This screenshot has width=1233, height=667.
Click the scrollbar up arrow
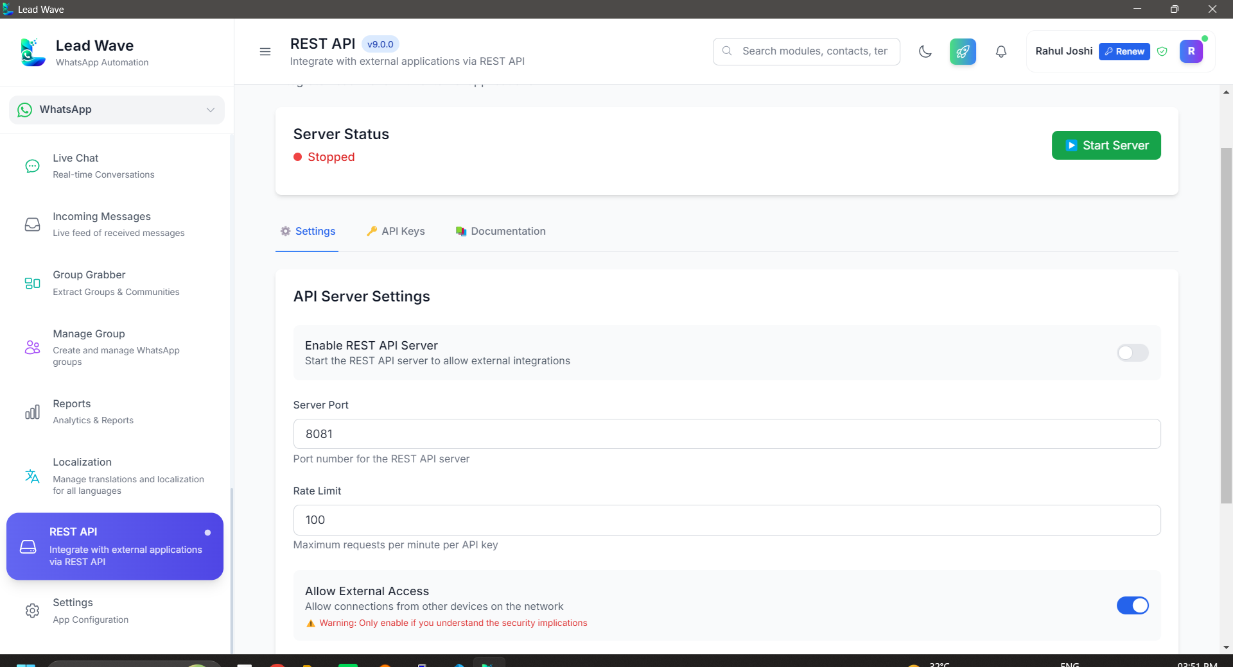tap(1227, 92)
